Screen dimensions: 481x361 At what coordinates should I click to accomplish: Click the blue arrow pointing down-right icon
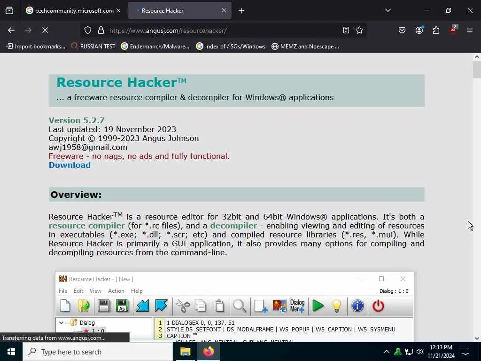point(162,306)
